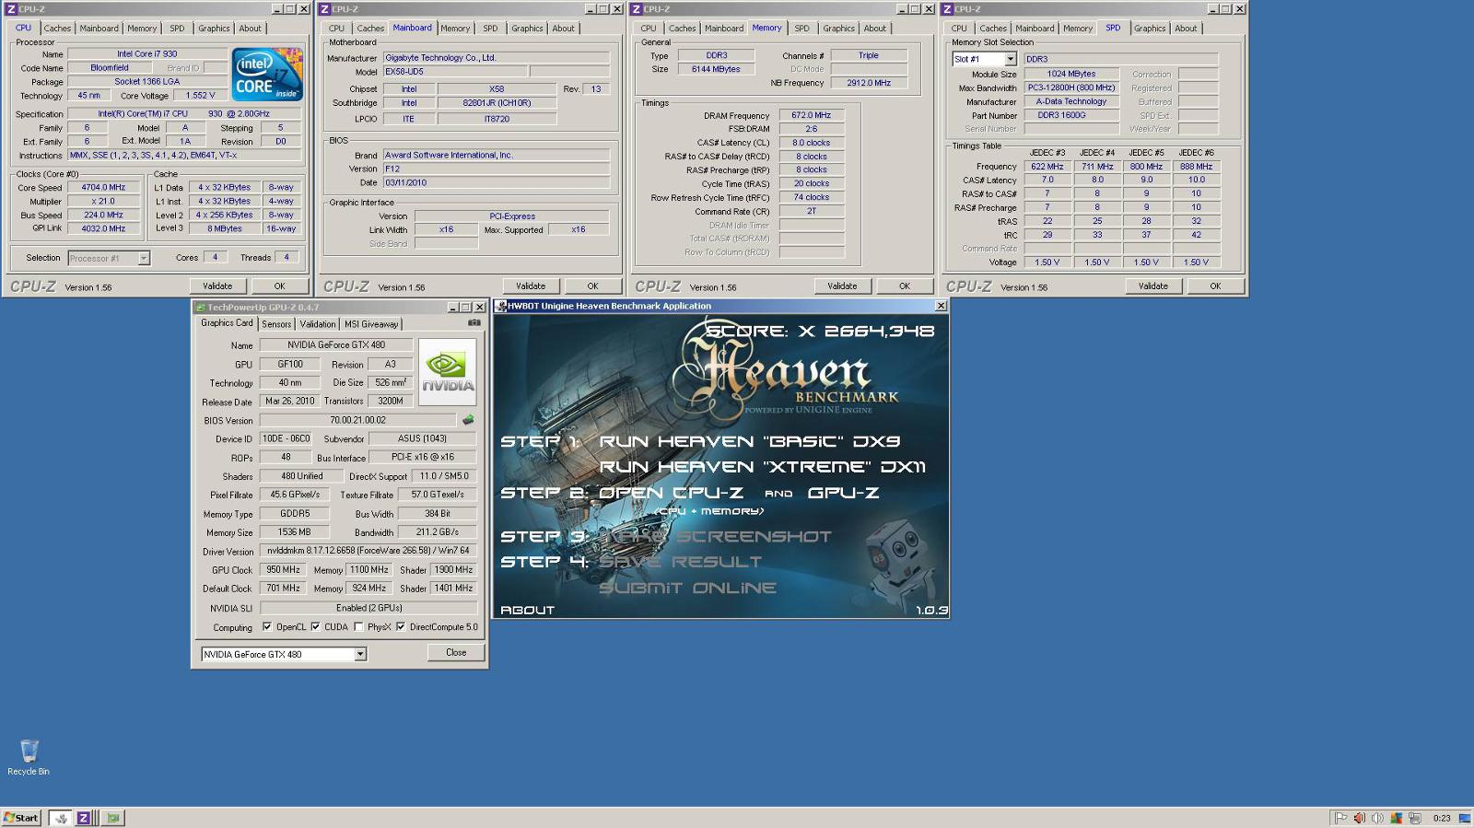Toggle the CUDA checkbox in GPU-Z
The width and height of the screenshot is (1474, 828).
click(315, 627)
